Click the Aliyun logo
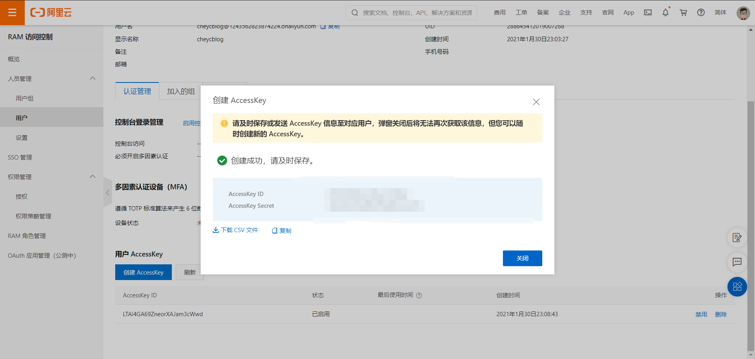Screen dimensions: 755x359 pyautogui.click(x=51, y=13)
